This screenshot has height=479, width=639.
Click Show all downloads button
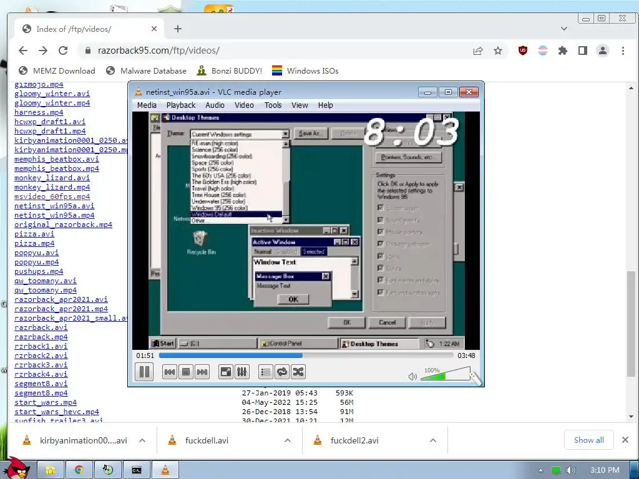click(589, 440)
